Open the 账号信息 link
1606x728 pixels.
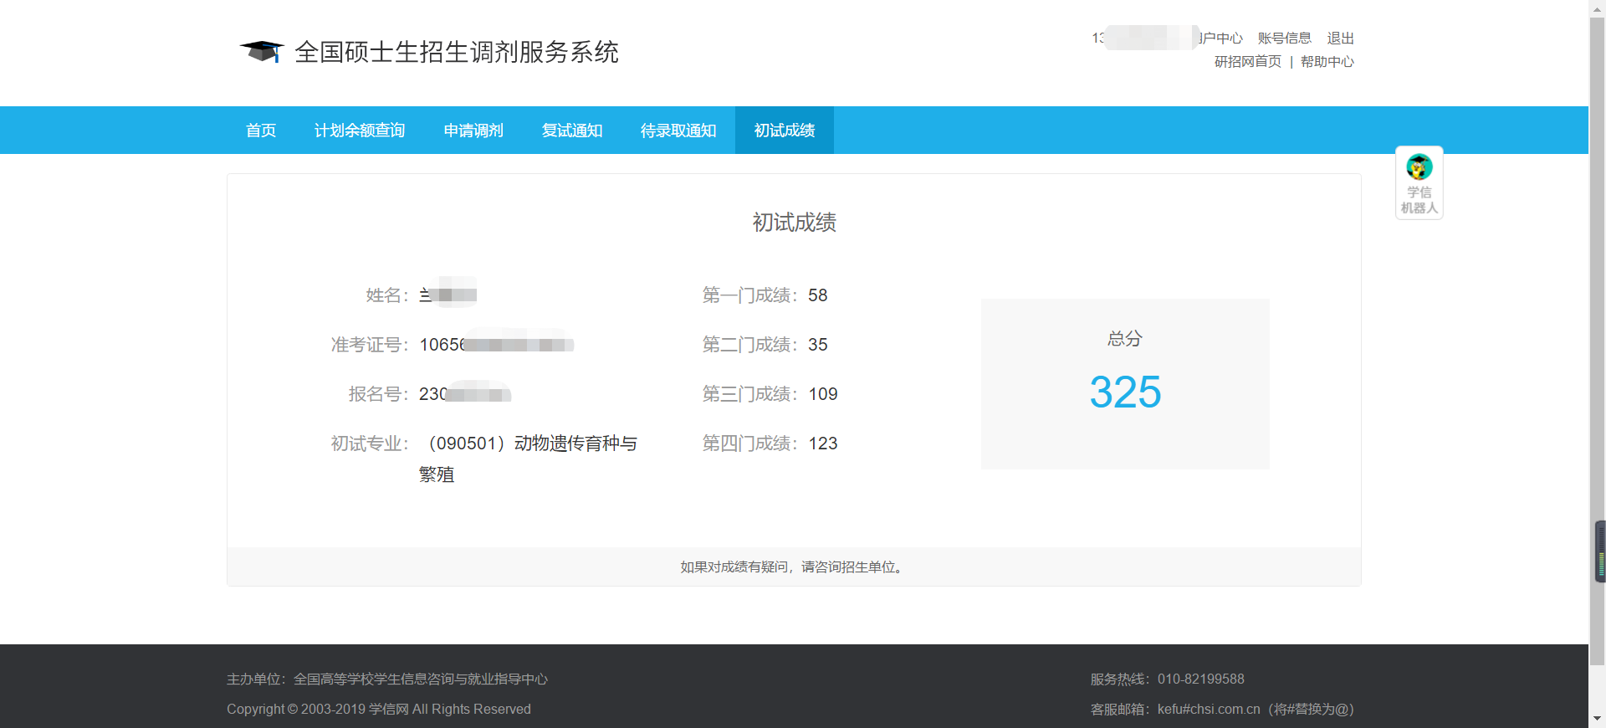click(1285, 38)
